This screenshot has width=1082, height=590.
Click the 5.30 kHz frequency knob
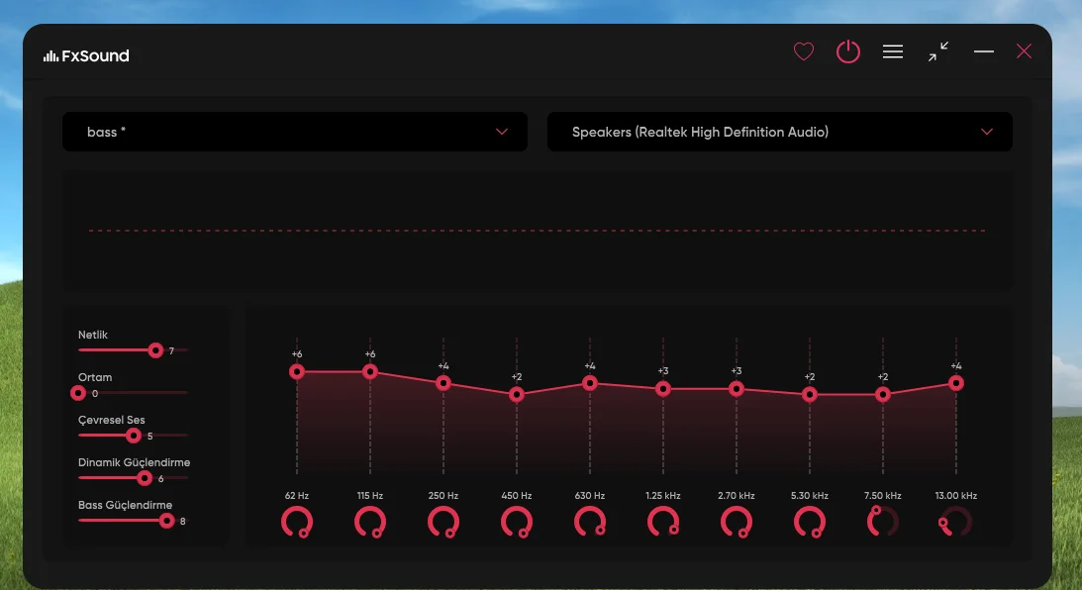point(810,523)
